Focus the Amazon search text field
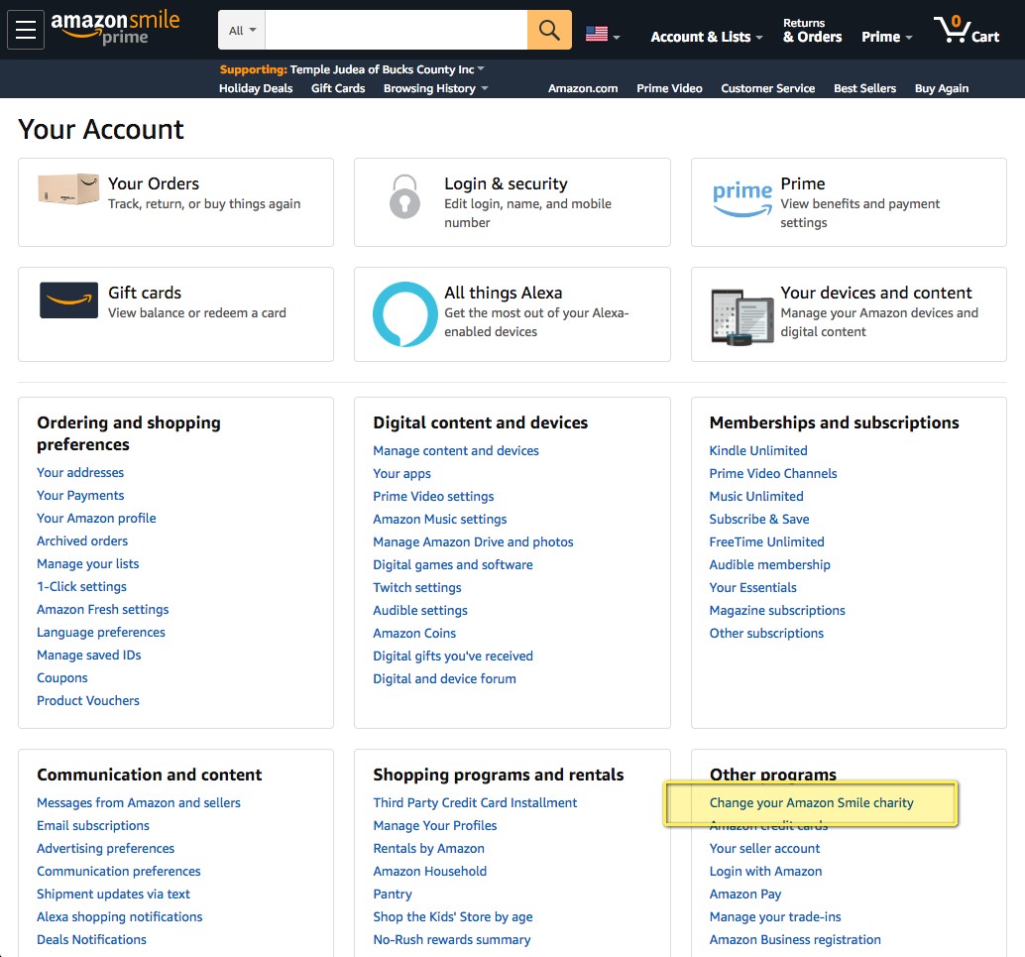1025x957 pixels. [395, 31]
